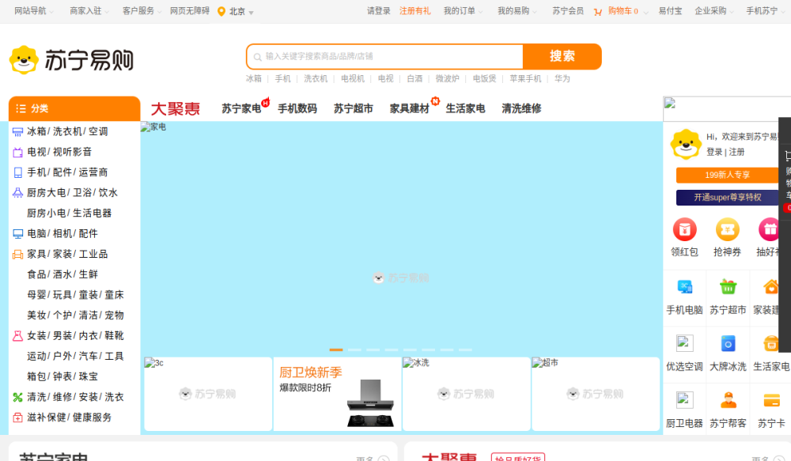
Task: Click 开通super尊享特权 button
Action: tap(728, 197)
